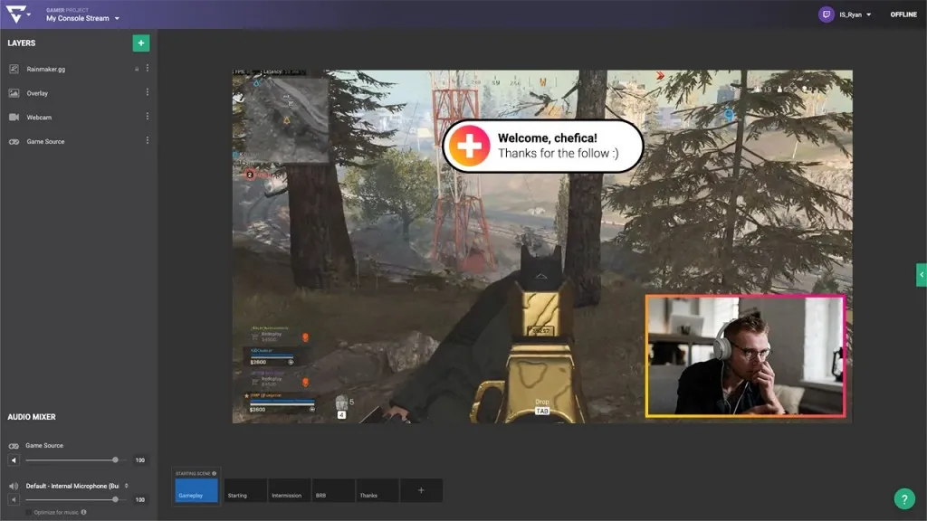Switch to the BRB scene
The height and width of the screenshot is (521, 927).
click(333, 490)
